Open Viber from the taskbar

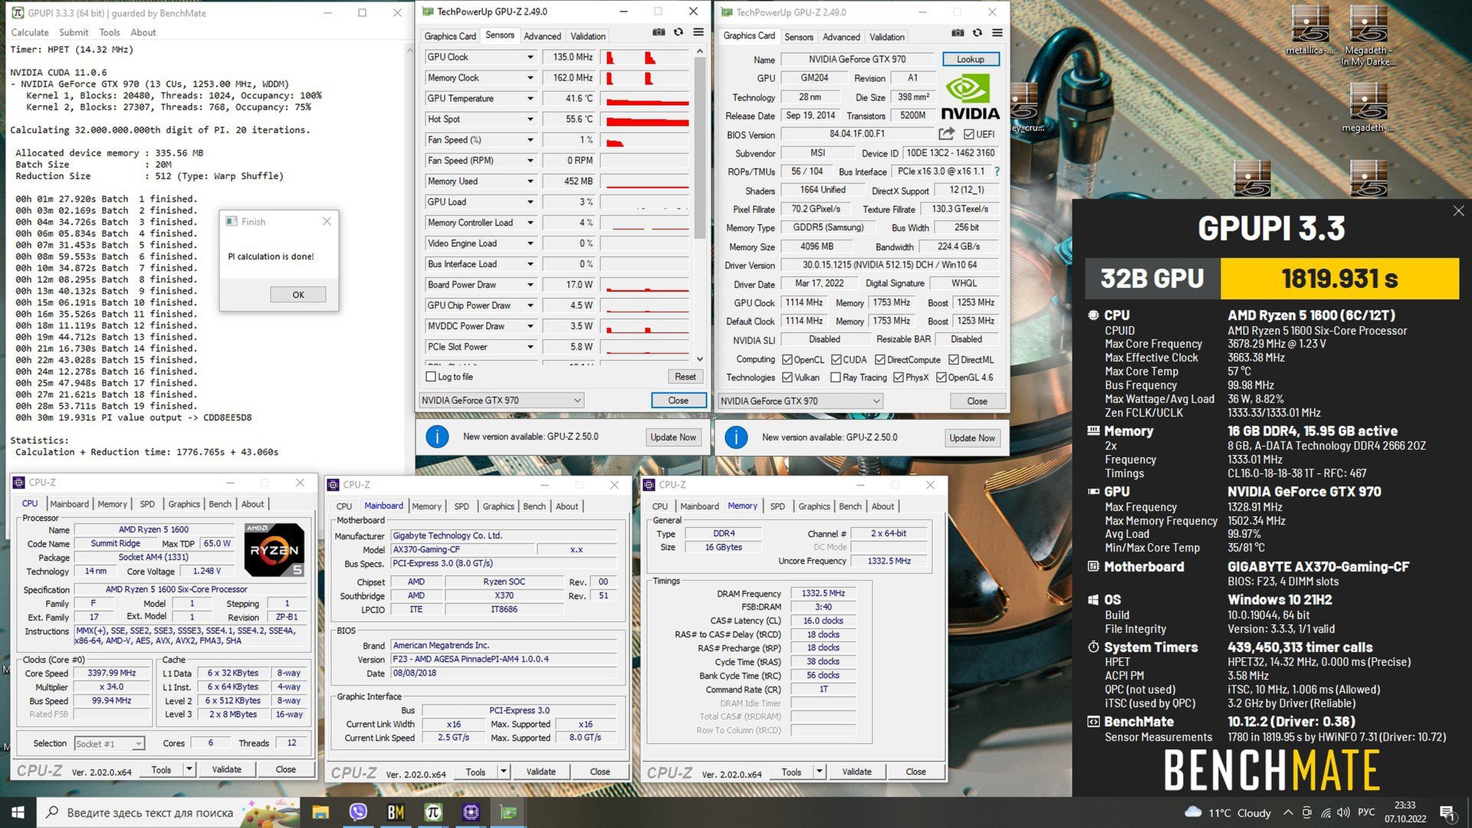tap(358, 812)
